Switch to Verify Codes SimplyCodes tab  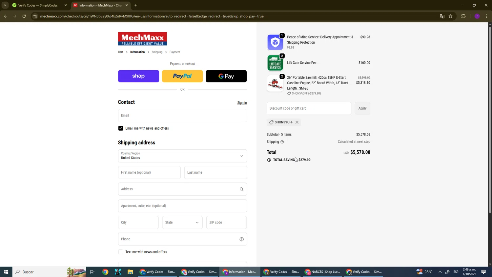pos(39,5)
